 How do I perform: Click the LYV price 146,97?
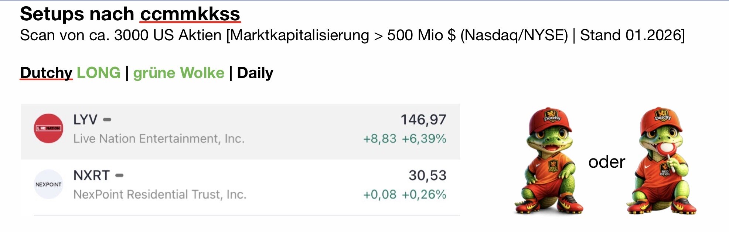(423, 120)
